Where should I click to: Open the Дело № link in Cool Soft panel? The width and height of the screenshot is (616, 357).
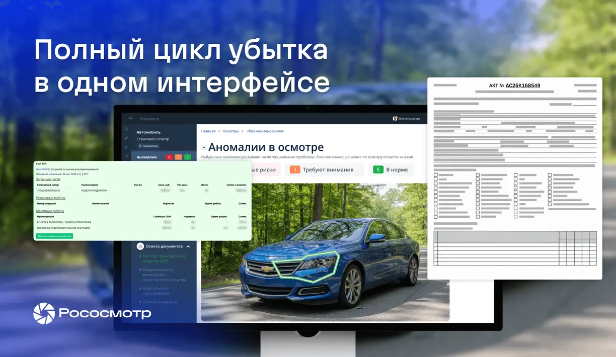click(x=43, y=169)
